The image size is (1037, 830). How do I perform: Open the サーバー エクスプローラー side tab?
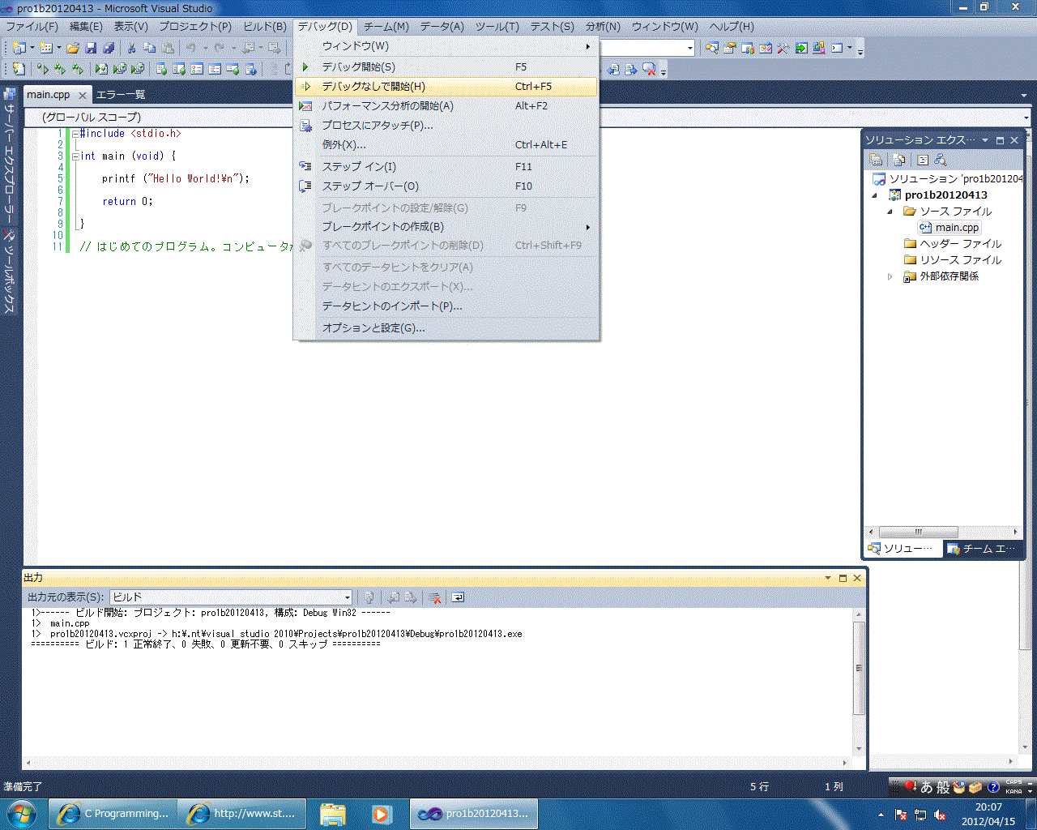click(10, 154)
